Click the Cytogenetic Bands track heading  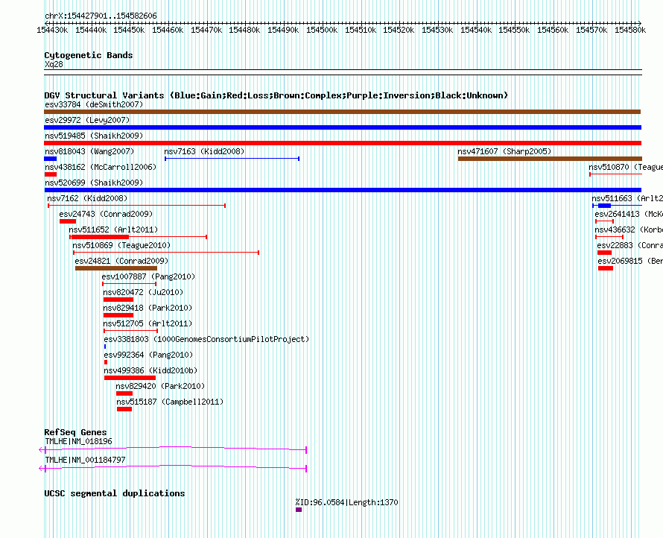[x=89, y=55]
